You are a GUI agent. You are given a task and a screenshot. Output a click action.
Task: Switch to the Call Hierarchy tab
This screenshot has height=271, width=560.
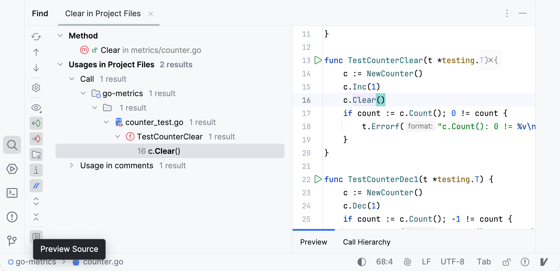click(x=367, y=242)
